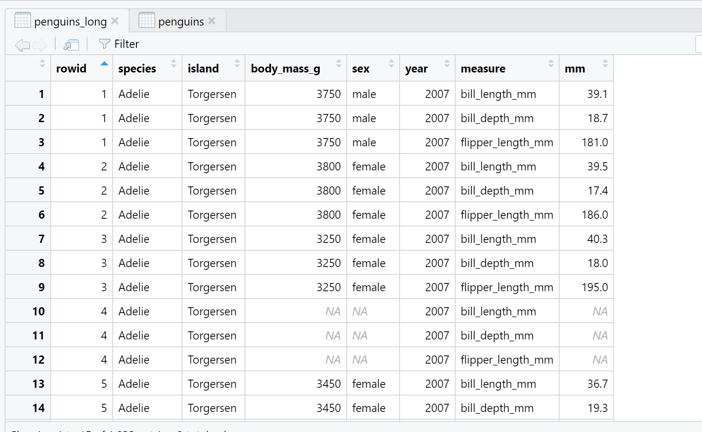Sort table by island column
Image resolution: width=702 pixels, height=432 pixels.
coord(203,68)
